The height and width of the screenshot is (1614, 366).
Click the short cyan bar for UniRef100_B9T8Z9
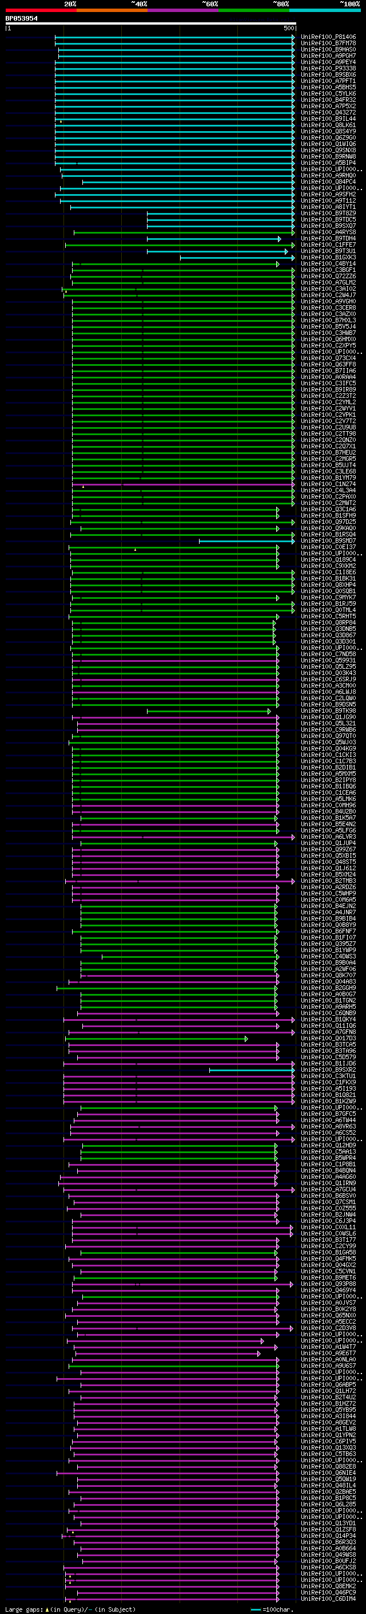(x=221, y=214)
